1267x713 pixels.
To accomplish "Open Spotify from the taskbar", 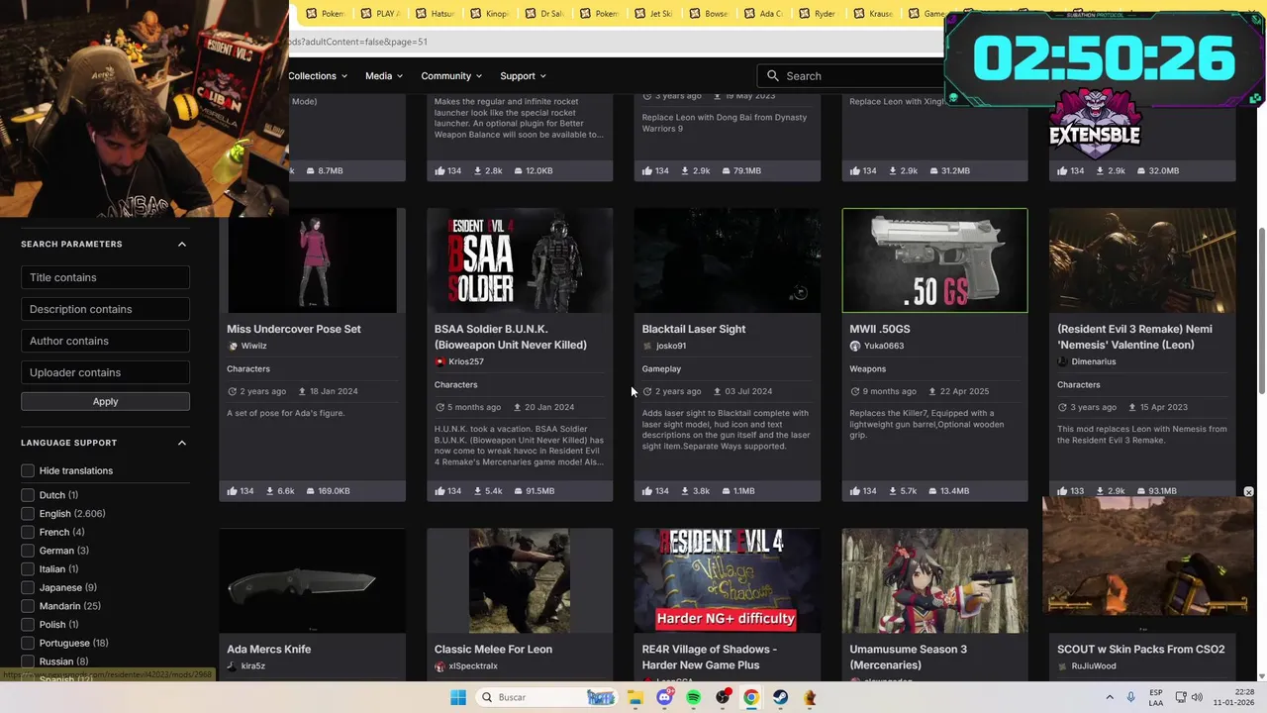I will pos(693,697).
